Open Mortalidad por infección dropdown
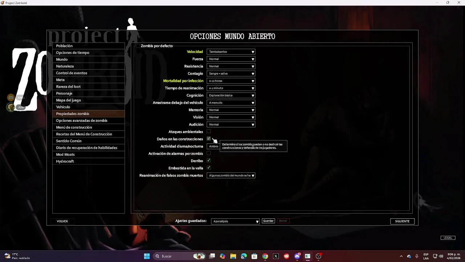The height and width of the screenshot is (262, 465). [x=231, y=81]
